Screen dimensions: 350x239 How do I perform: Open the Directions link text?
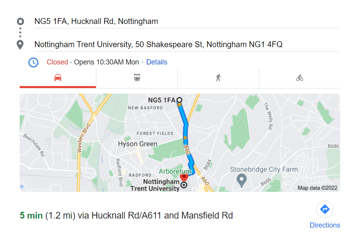[325, 225]
